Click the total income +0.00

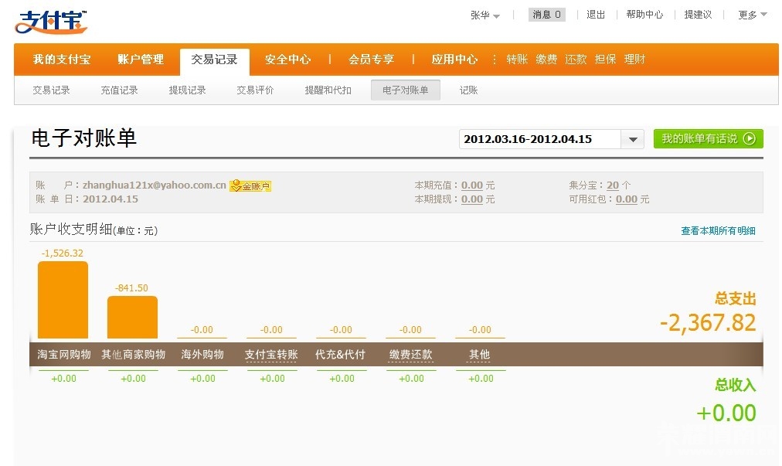[726, 413]
